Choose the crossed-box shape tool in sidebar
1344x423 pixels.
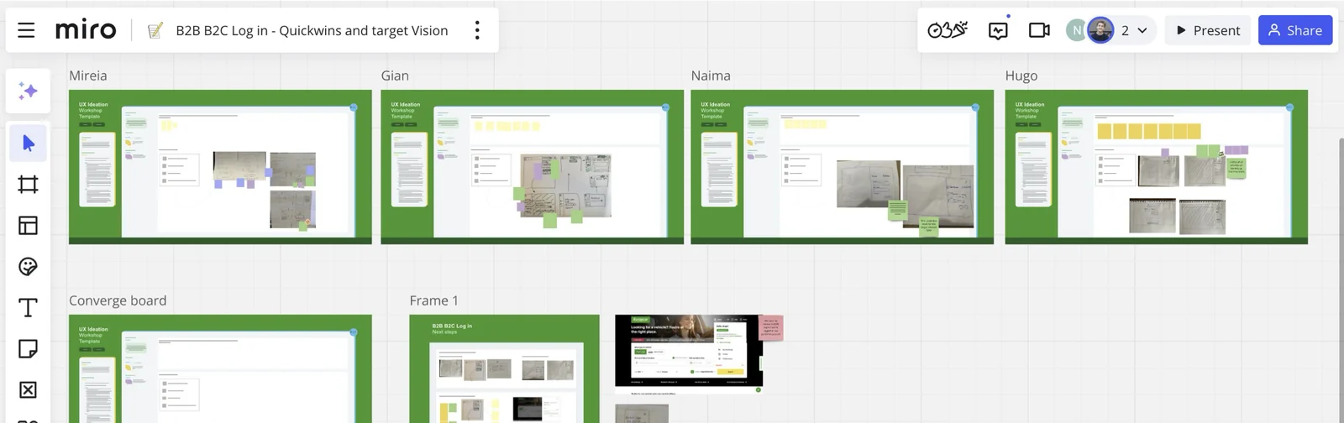tap(28, 389)
